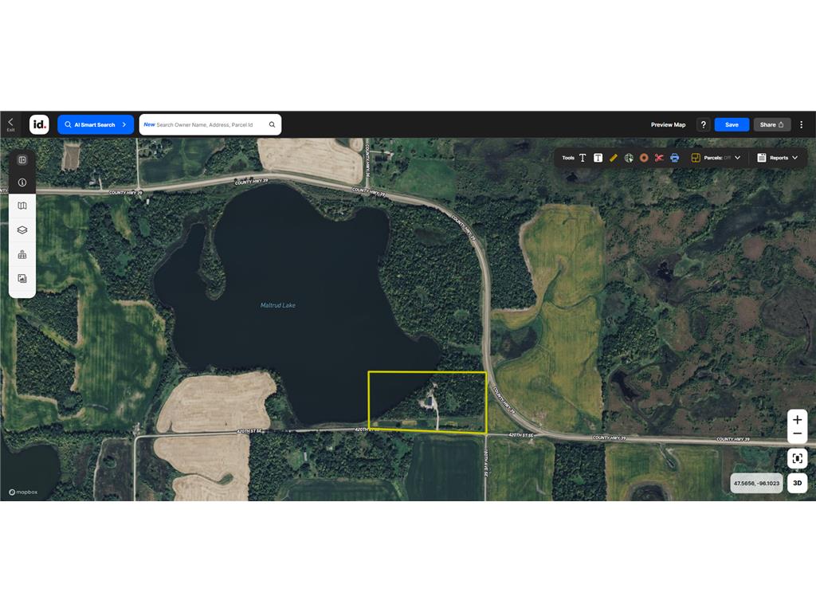Open the help question mark
Screen dimensions: 816x612
(x=703, y=125)
